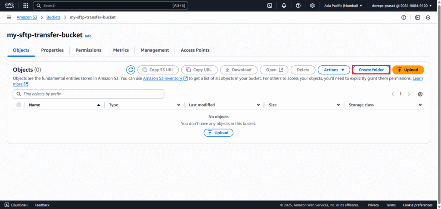Click the Download button
441x209 pixels.
[x=239, y=70]
